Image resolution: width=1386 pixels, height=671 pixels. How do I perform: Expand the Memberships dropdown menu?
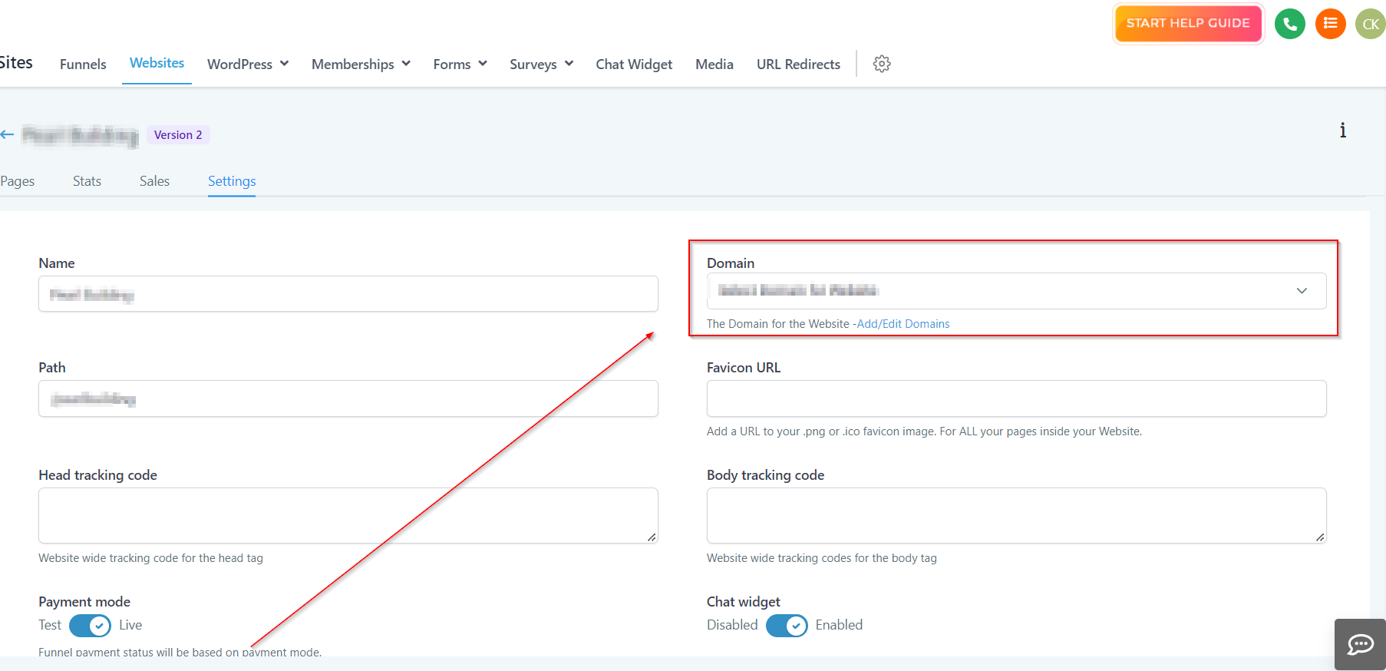tap(360, 64)
